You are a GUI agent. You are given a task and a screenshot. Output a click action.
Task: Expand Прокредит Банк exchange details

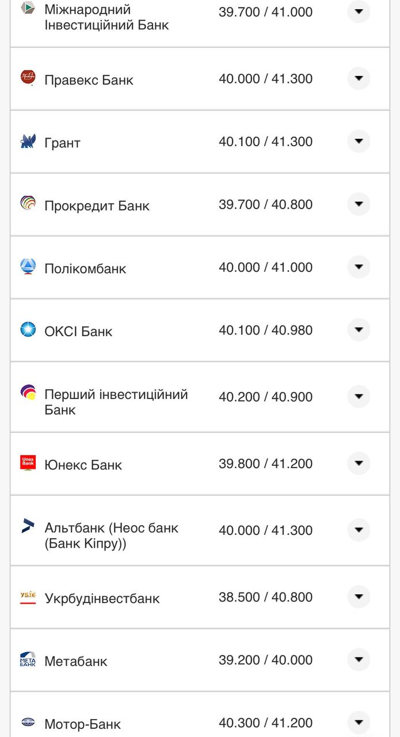coord(359,204)
